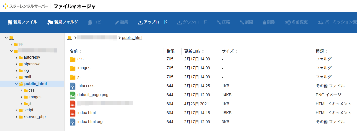This screenshot has height=131, width=357.
Task: Select the .htaccess file name
Action: pyautogui.click(x=86, y=86)
